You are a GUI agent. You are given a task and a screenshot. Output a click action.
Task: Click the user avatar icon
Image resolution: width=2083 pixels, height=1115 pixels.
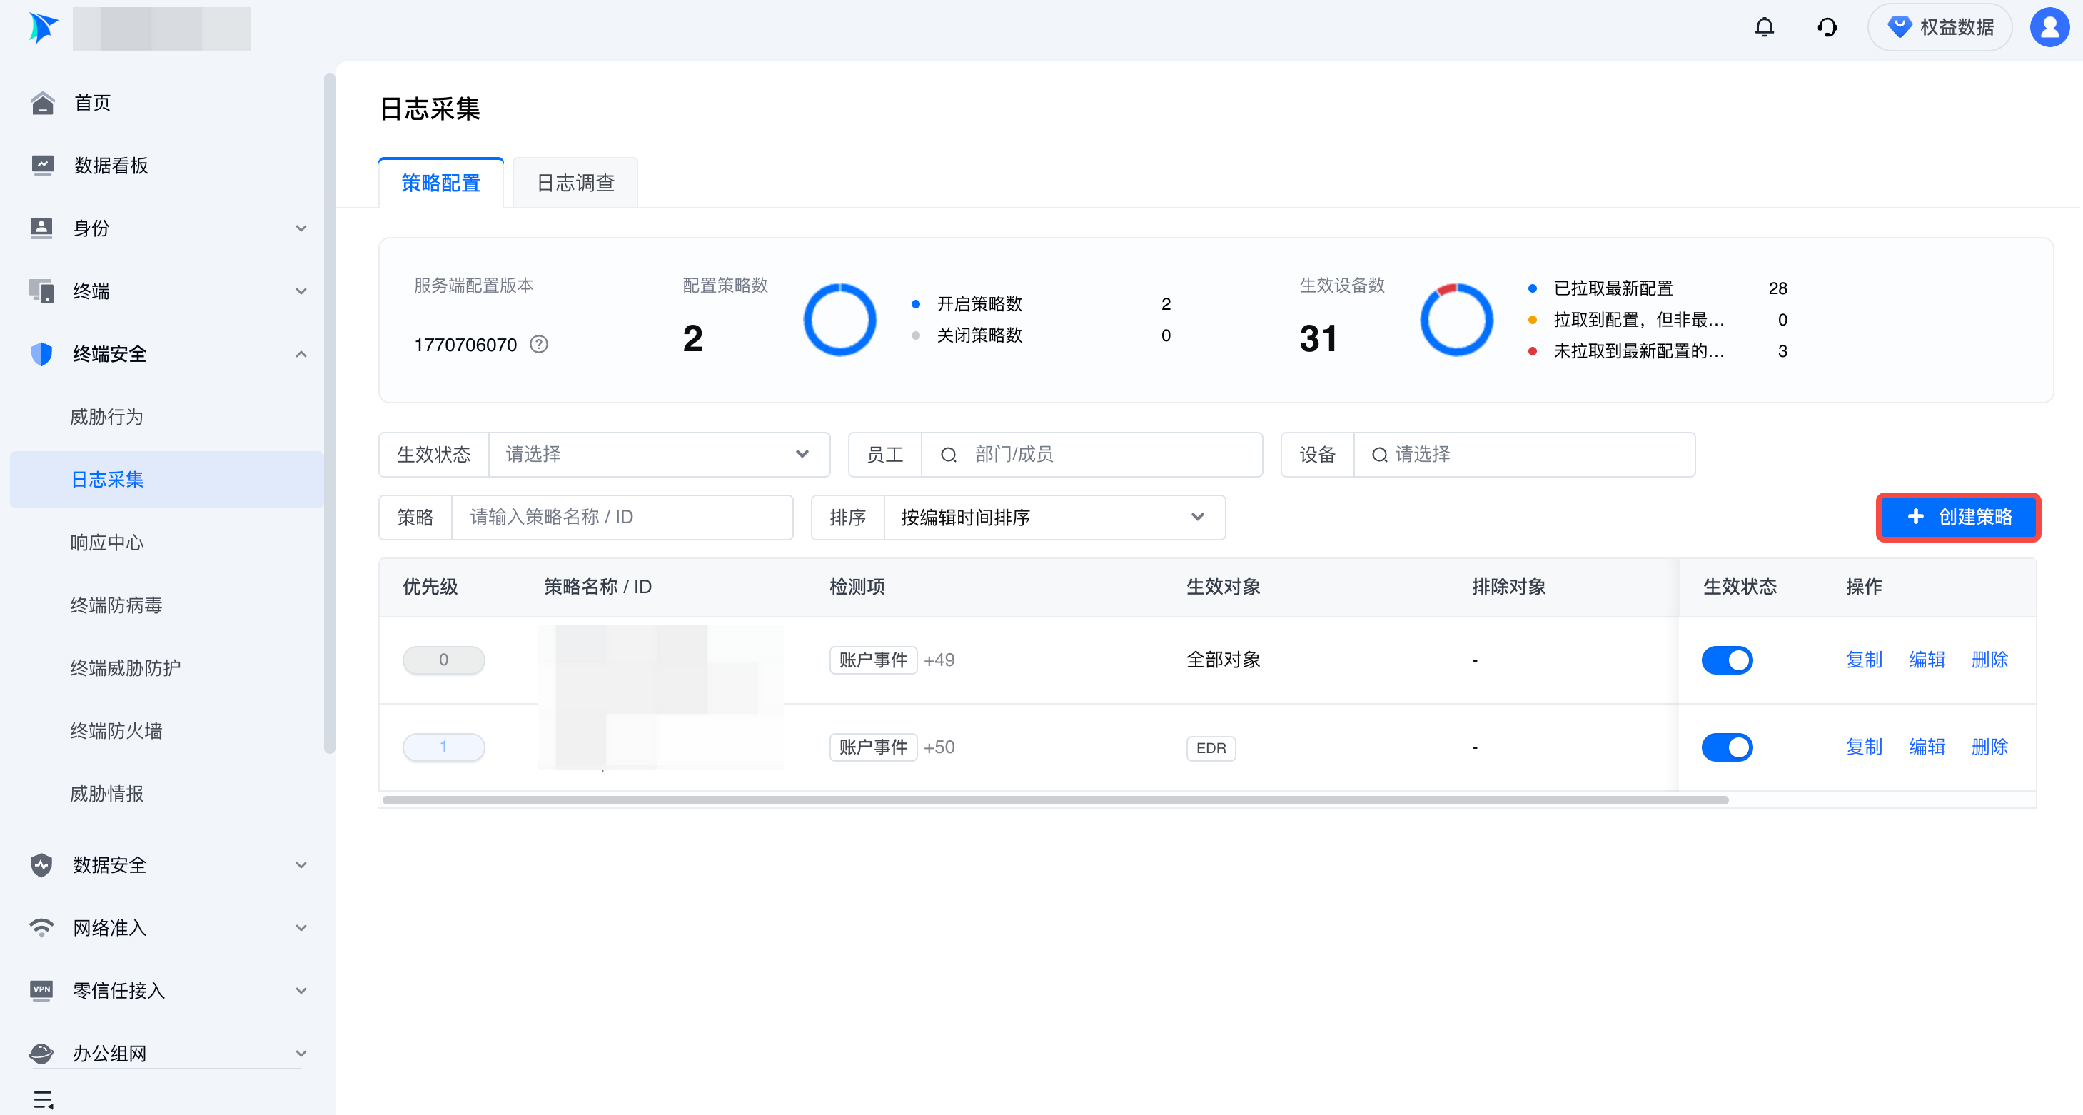[2049, 28]
